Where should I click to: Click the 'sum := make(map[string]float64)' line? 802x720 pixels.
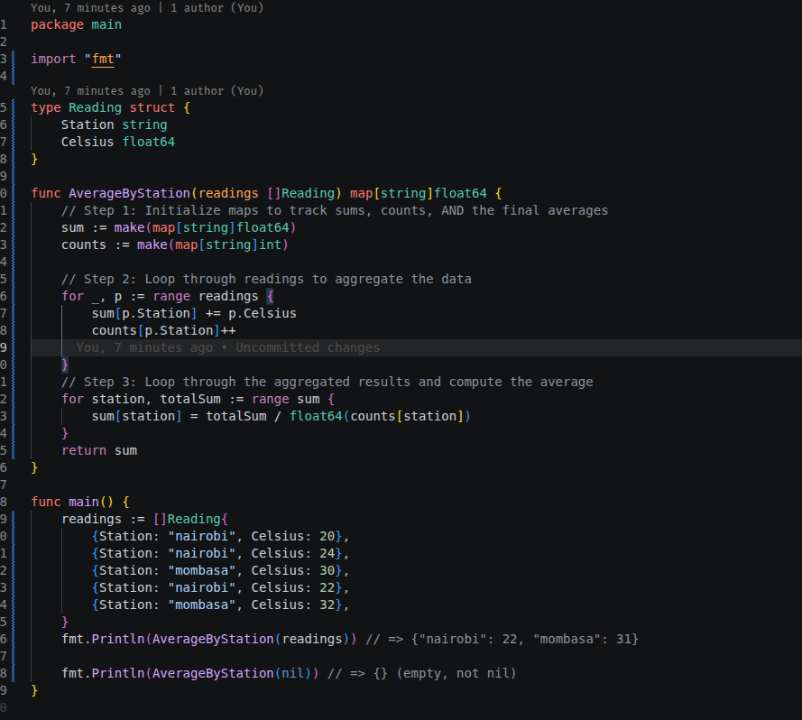(x=179, y=227)
